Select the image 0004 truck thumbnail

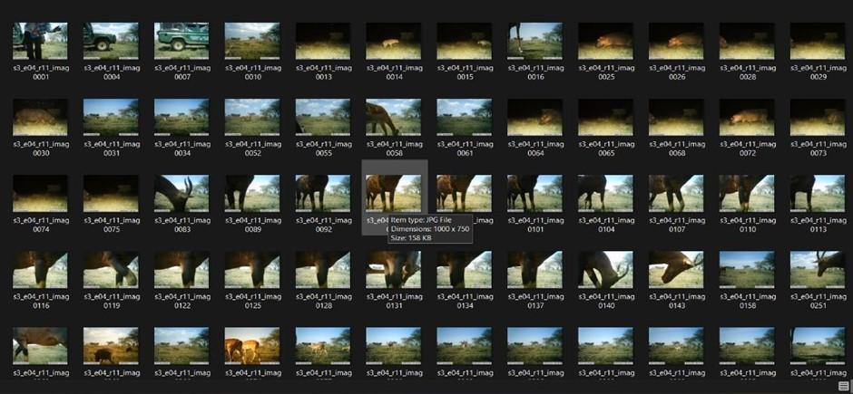(111, 41)
